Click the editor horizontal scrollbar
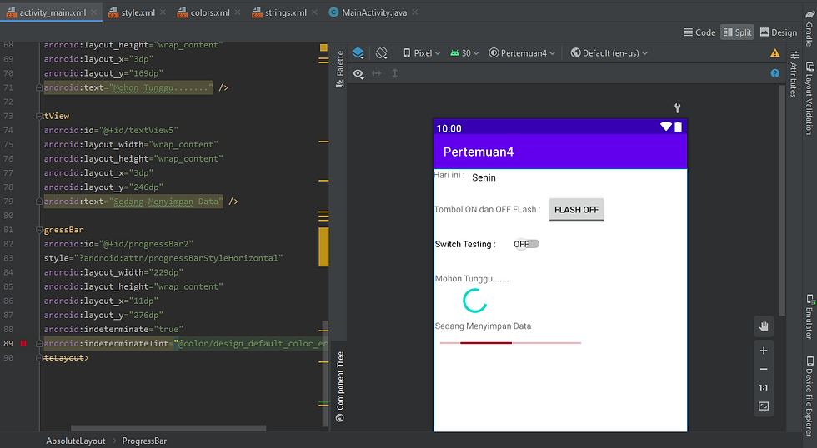Screen dimensions: 817x448 (168, 428)
